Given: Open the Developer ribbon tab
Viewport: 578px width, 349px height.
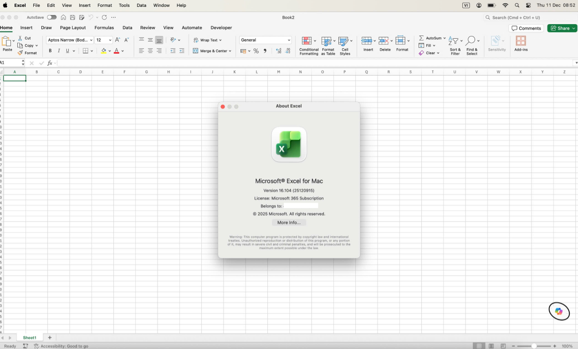Looking at the screenshot, I should point(221,28).
